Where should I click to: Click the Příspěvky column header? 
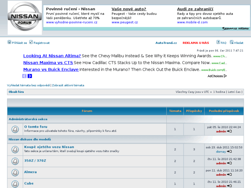(x=194, y=111)
